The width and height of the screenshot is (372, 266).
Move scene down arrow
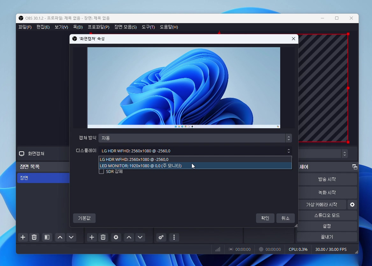tap(71, 237)
